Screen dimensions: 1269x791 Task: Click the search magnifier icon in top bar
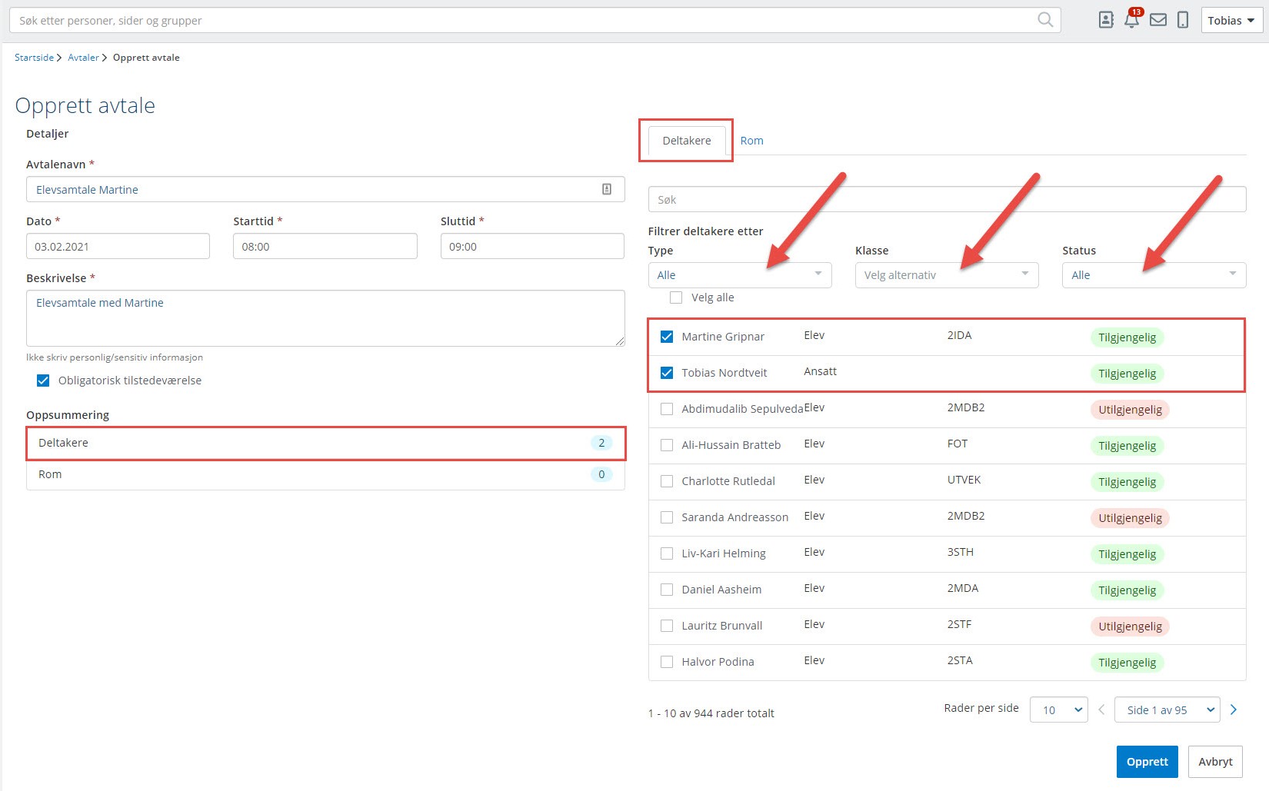tap(1045, 20)
